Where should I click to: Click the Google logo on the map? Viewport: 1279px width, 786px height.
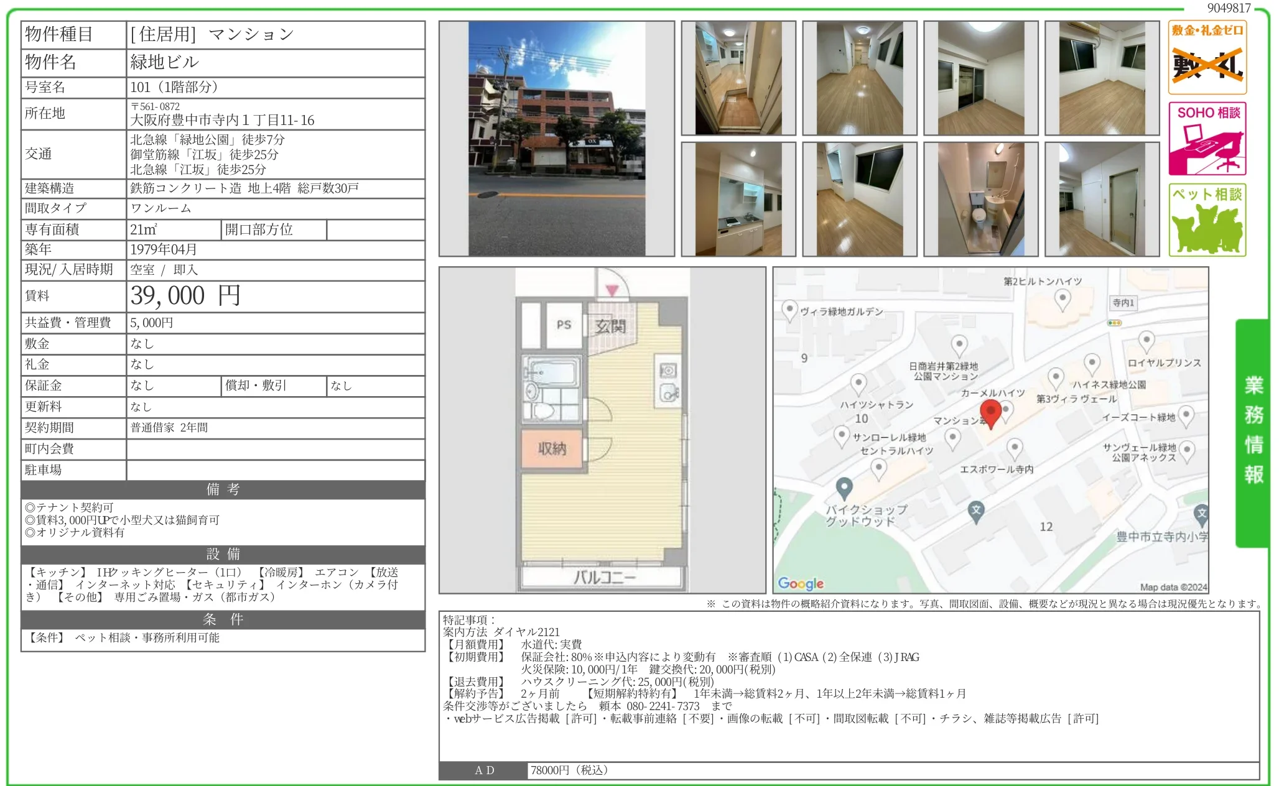pyautogui.click(x=801, y=583)
